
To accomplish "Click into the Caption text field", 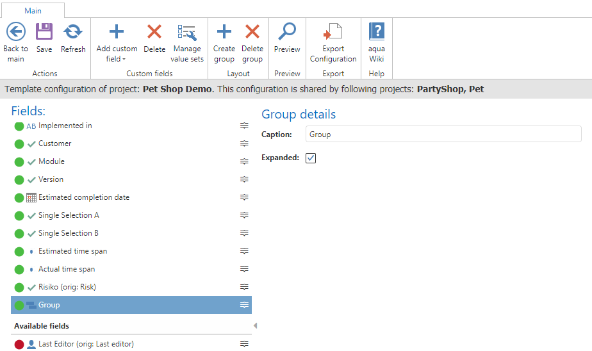I will (443, 135).
